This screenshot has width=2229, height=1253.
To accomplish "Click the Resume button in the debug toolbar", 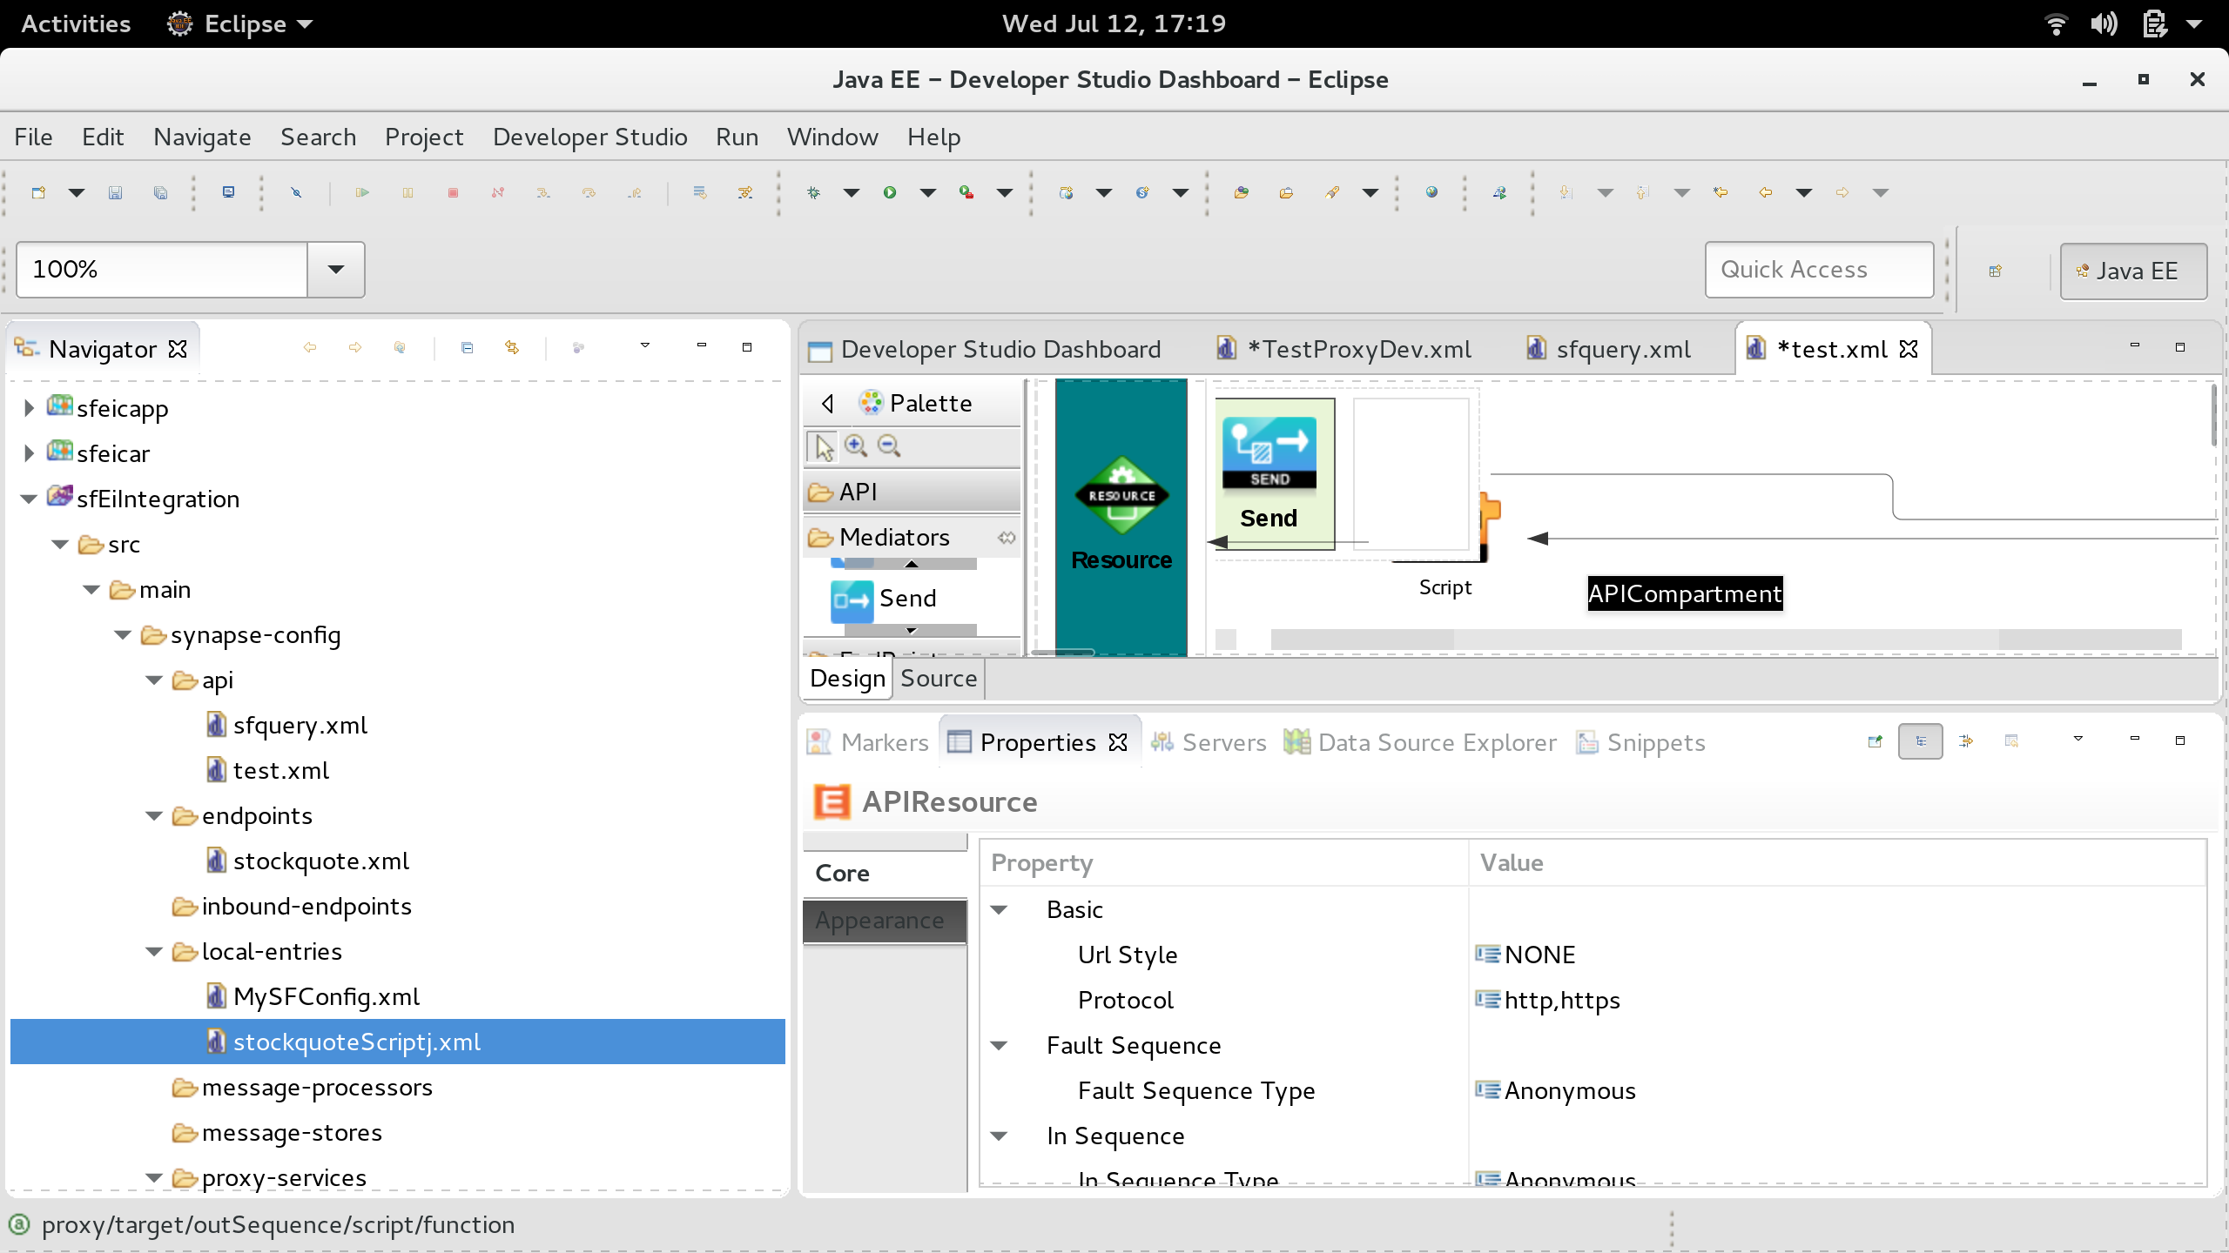I will [x=362, y=192].
